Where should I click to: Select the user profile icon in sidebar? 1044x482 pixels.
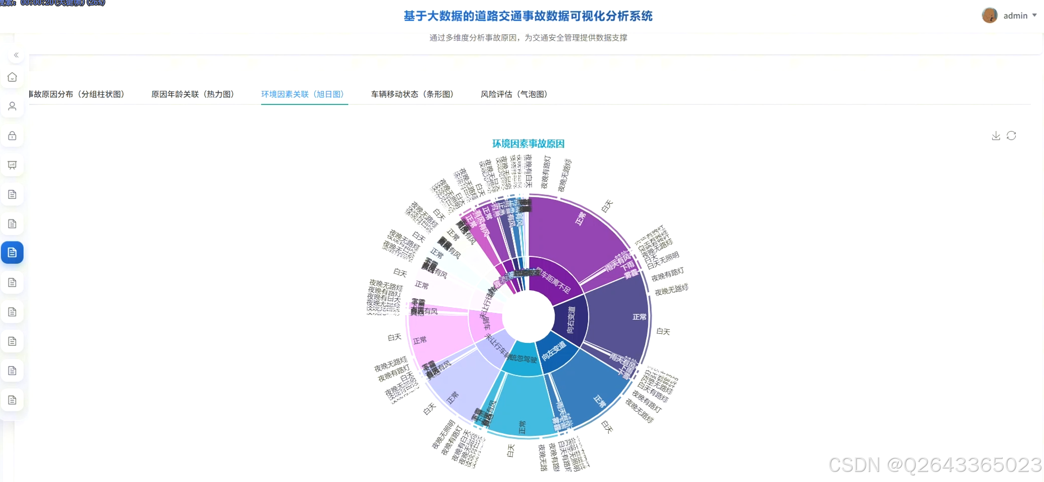click(13, 106)
